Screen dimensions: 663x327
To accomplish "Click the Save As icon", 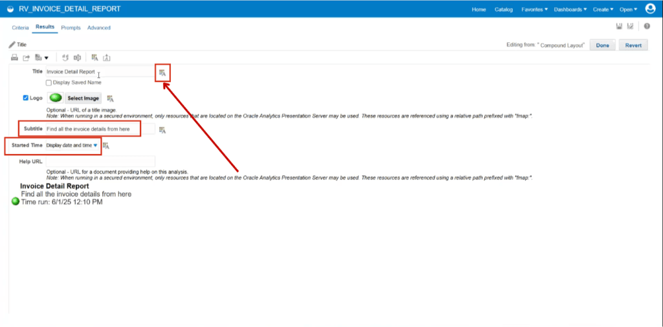I will [630, 27].
